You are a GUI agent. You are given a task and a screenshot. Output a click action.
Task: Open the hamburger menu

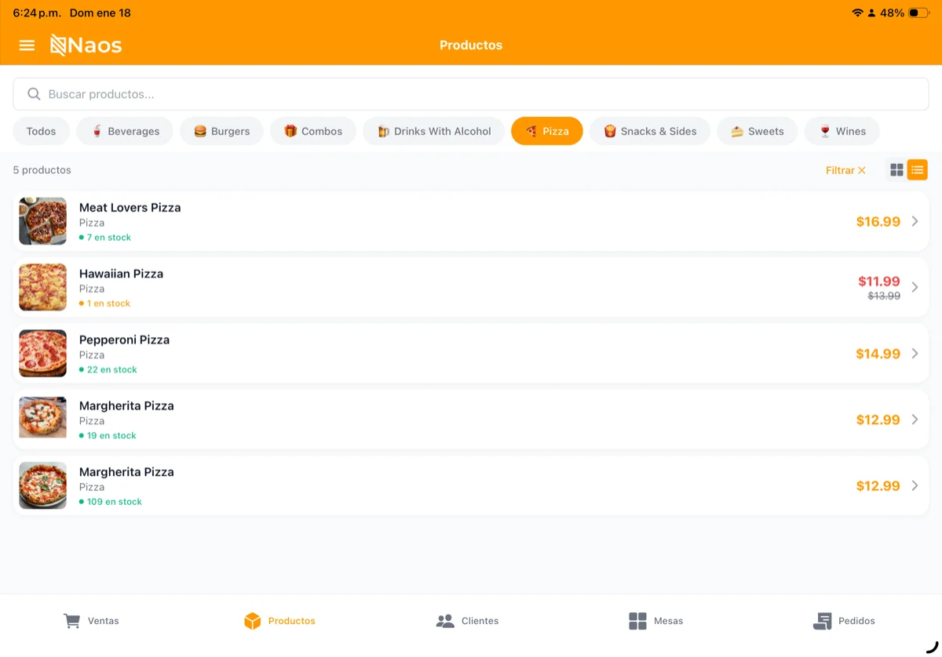click(27, 45)
